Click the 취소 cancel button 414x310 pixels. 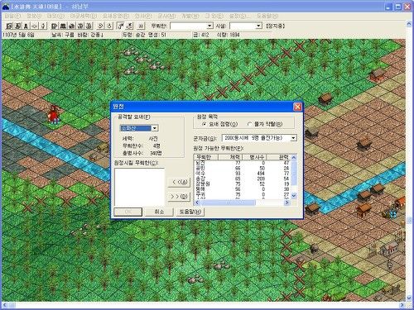click(x=159, y=212)
